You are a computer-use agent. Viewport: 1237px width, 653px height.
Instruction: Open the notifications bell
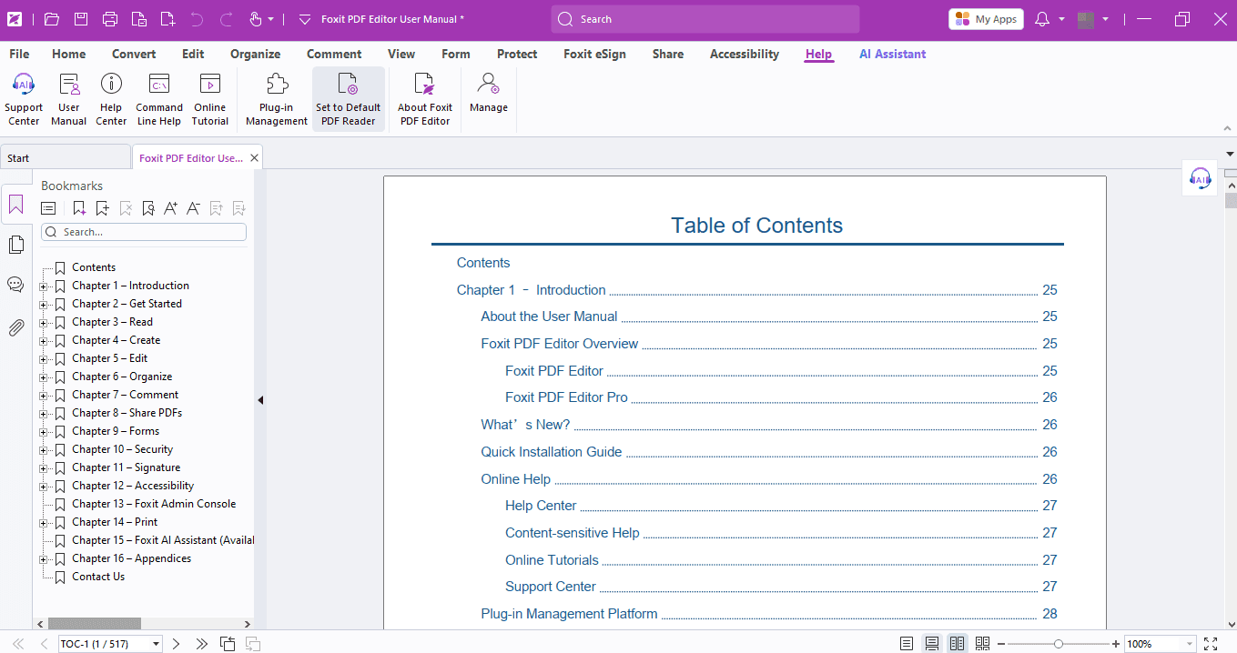tap(1043, 19)
